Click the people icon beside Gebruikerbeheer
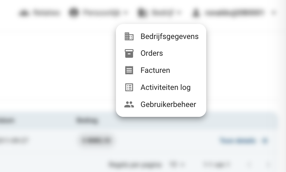The width and height of the screenshot is (286, 172). [x=129, y=105]
